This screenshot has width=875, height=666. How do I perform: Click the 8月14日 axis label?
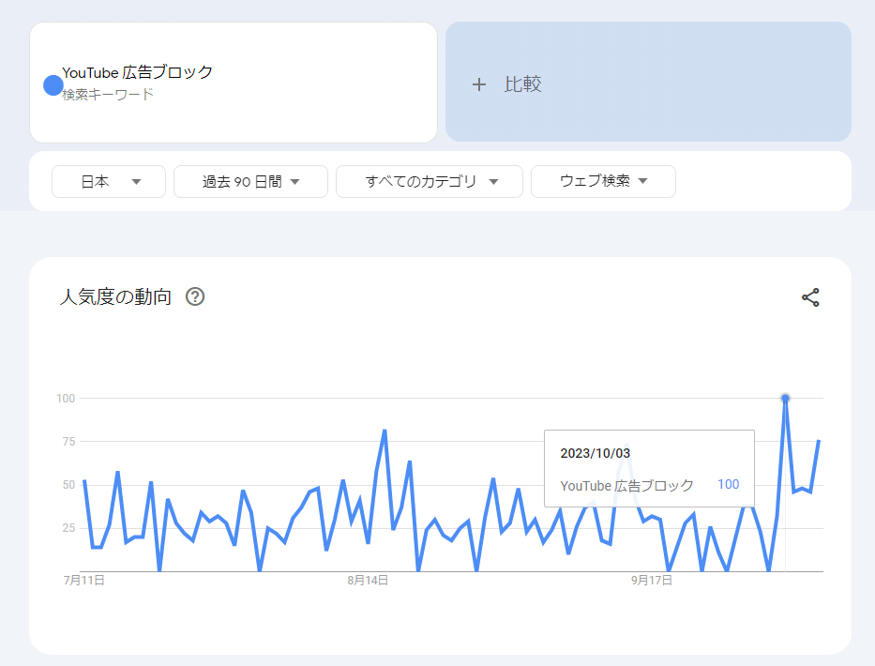tap(368, 581)
